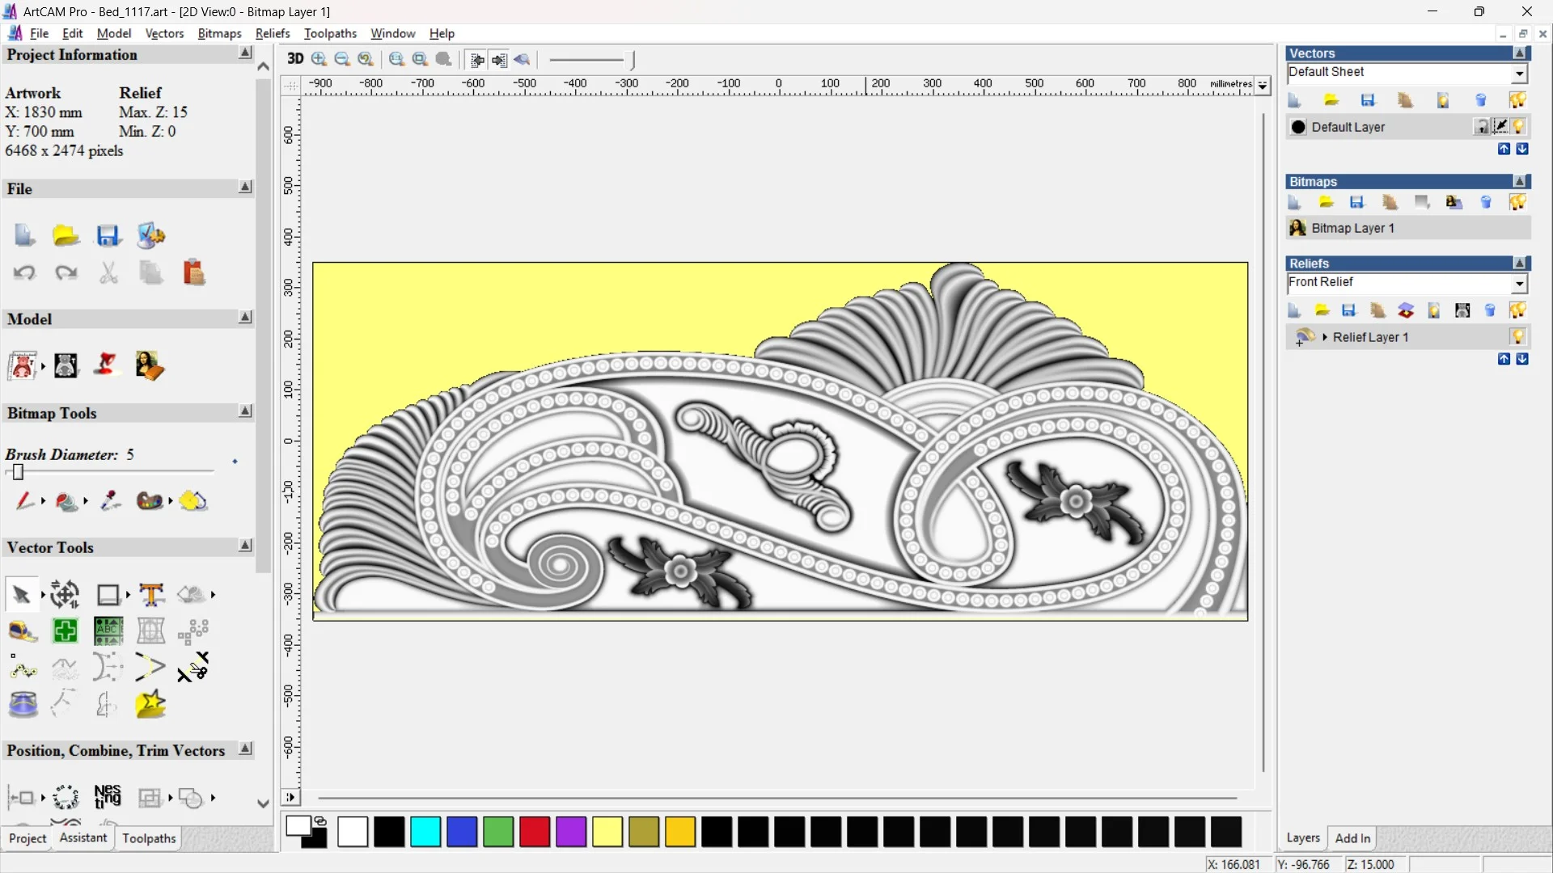Click the Nesting vectors tool

(107, 797)
